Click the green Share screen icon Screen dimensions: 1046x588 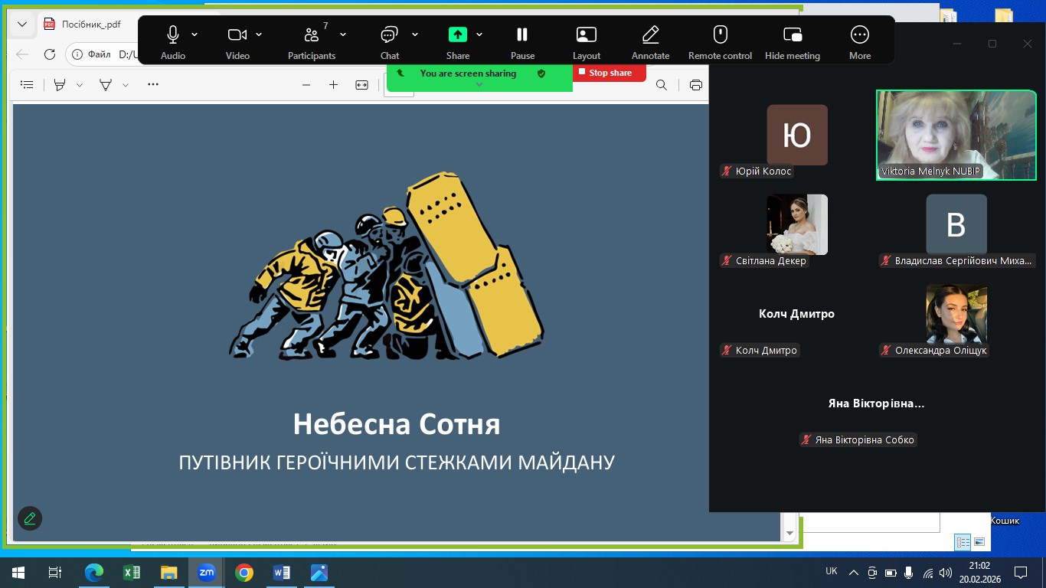[x=457, y=34]
